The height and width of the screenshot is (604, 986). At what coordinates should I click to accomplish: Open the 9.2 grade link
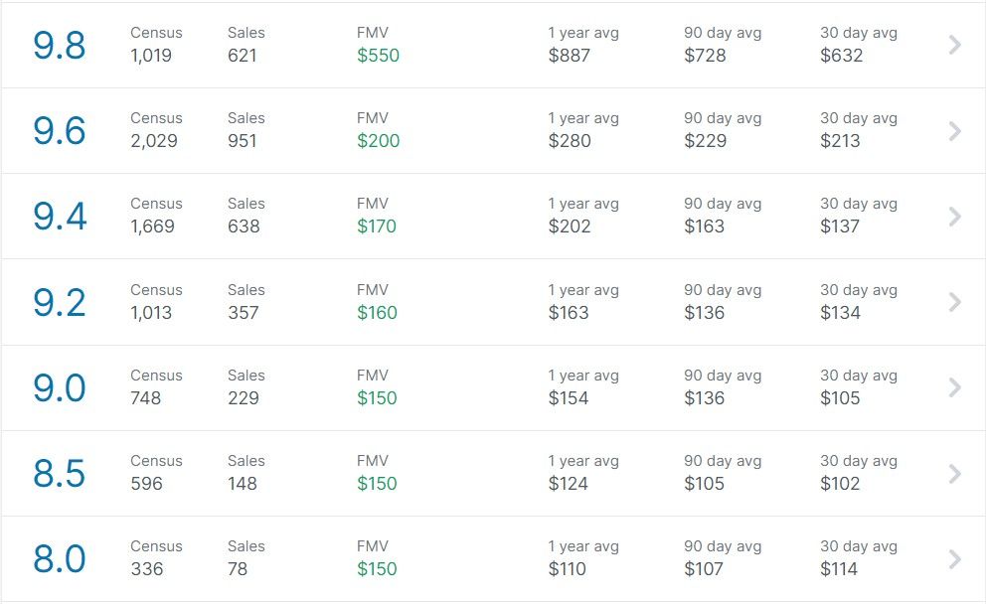pyautogui.click(x=59, y=302)
